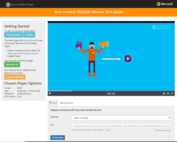Click the get share url button
The width and height of the screenshot is (177, 142).
click(x=12, y=65)
